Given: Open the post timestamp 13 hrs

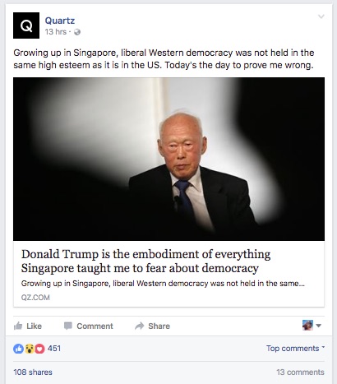Looking at the screenshot, I should pos(56,32).
